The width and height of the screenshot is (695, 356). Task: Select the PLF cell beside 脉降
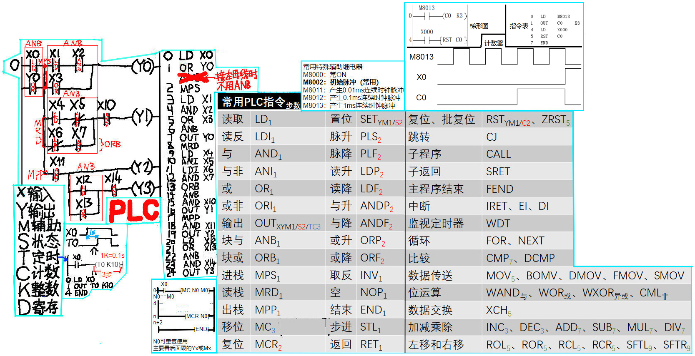(x=380, y=154)
